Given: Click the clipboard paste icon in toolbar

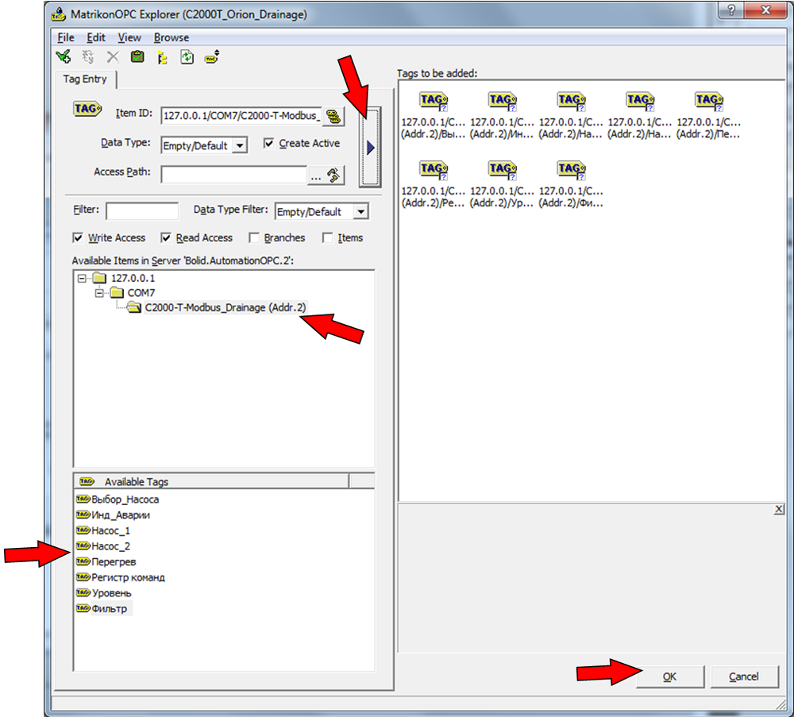Looking at the screenshot, I should pos(137,57).
